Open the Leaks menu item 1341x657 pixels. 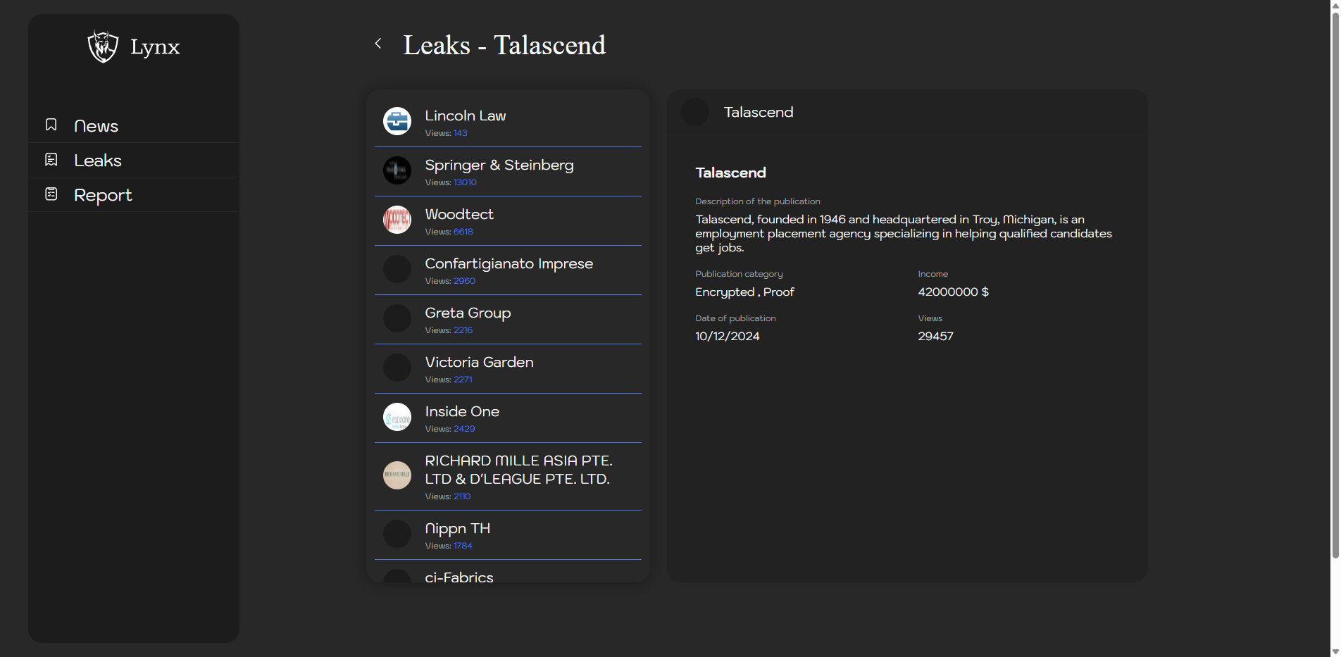coord(98,161)
